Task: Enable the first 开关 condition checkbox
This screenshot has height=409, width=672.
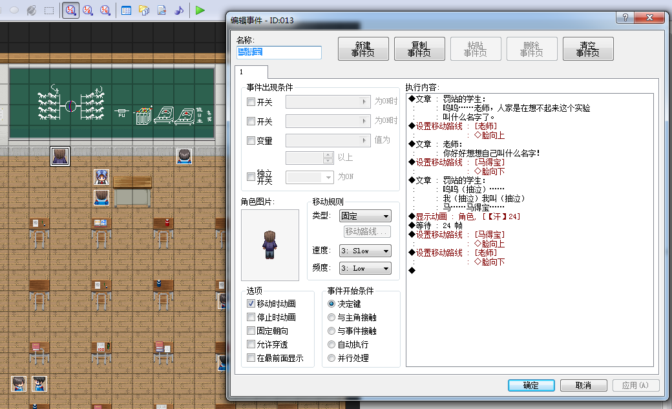Action: (x=251, y=102)
